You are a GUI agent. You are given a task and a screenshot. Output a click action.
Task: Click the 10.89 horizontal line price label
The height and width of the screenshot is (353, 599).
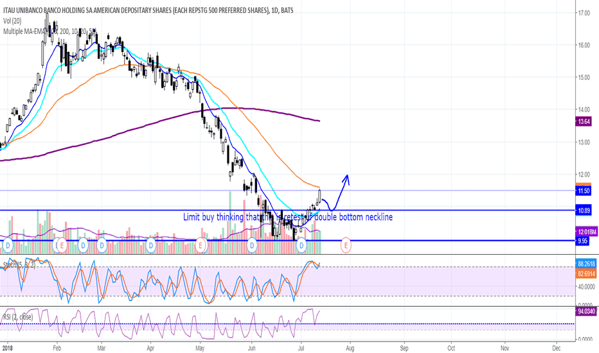coord(584,211)
